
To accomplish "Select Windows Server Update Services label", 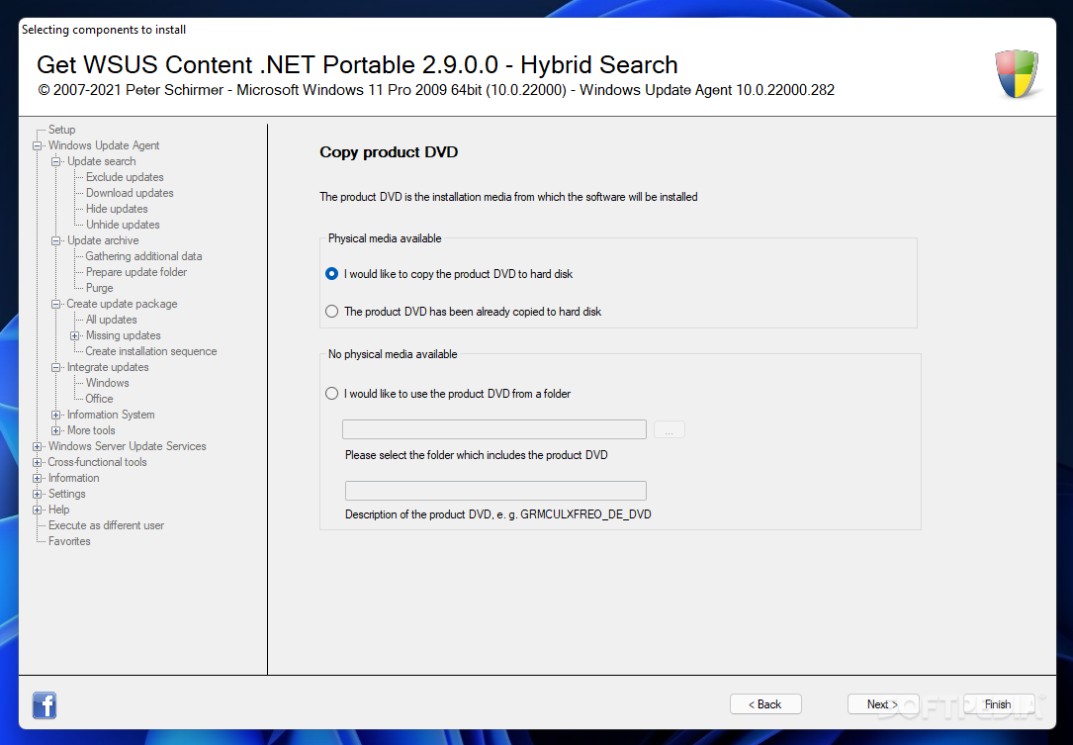I will 128,446.
